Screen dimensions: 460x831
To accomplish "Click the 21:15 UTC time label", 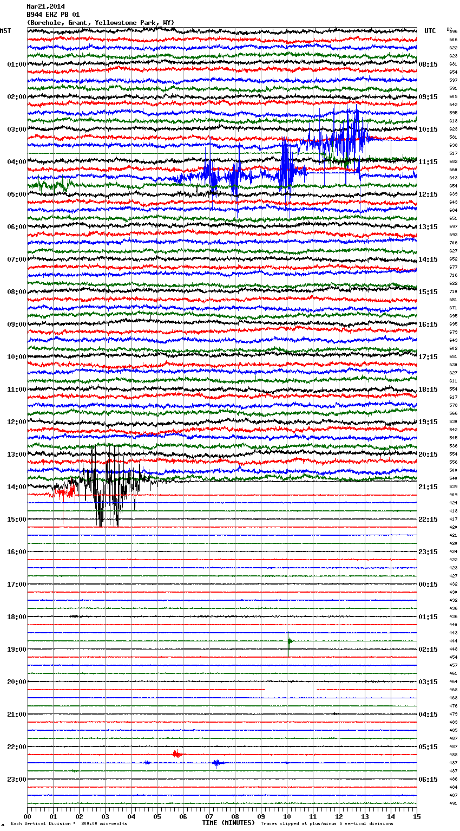I will coord(428,487).
